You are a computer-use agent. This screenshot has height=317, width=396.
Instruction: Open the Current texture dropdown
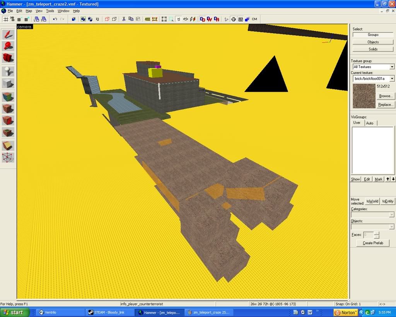(x=392, y=79)
